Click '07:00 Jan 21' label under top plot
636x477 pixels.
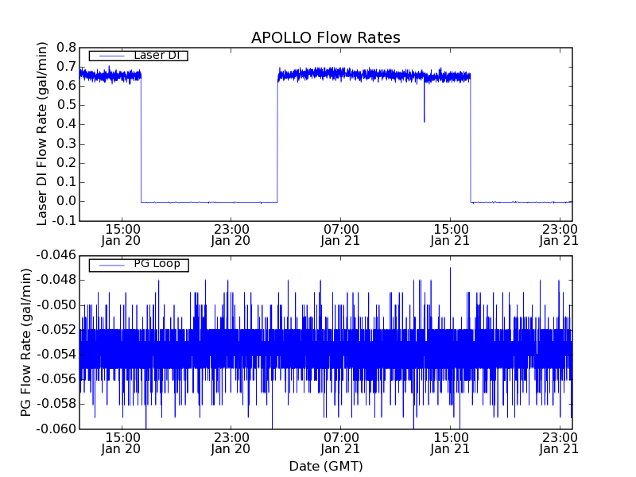tap(340, 235)
